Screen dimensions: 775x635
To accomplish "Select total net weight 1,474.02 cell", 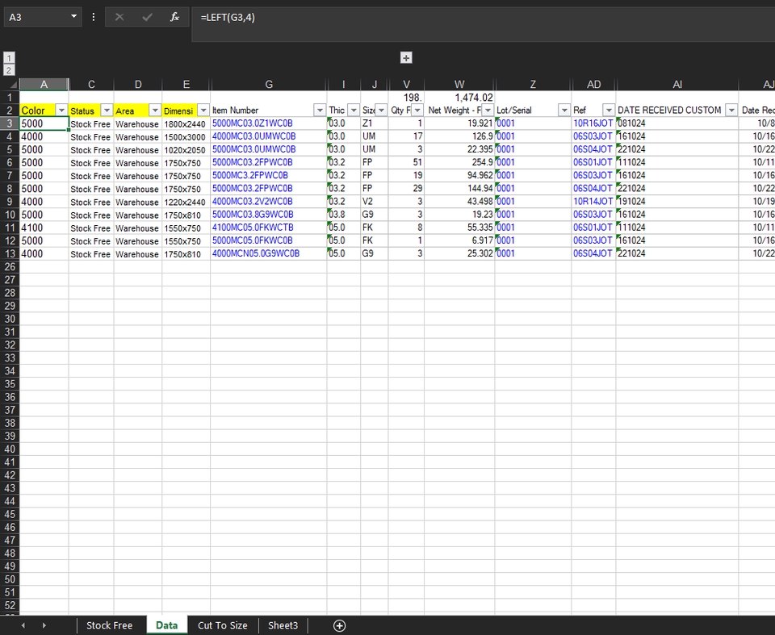I will click(459, 98).
